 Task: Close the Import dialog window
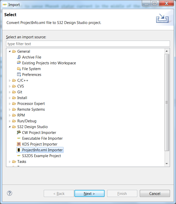(x=166, y=3)
